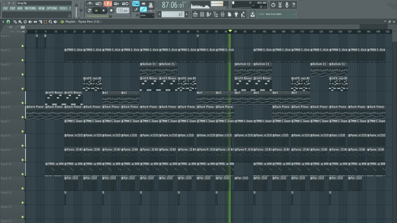397x223 pixels.
Task: Select the Slice tool in Playlist
Action: (x=40, y=22)
